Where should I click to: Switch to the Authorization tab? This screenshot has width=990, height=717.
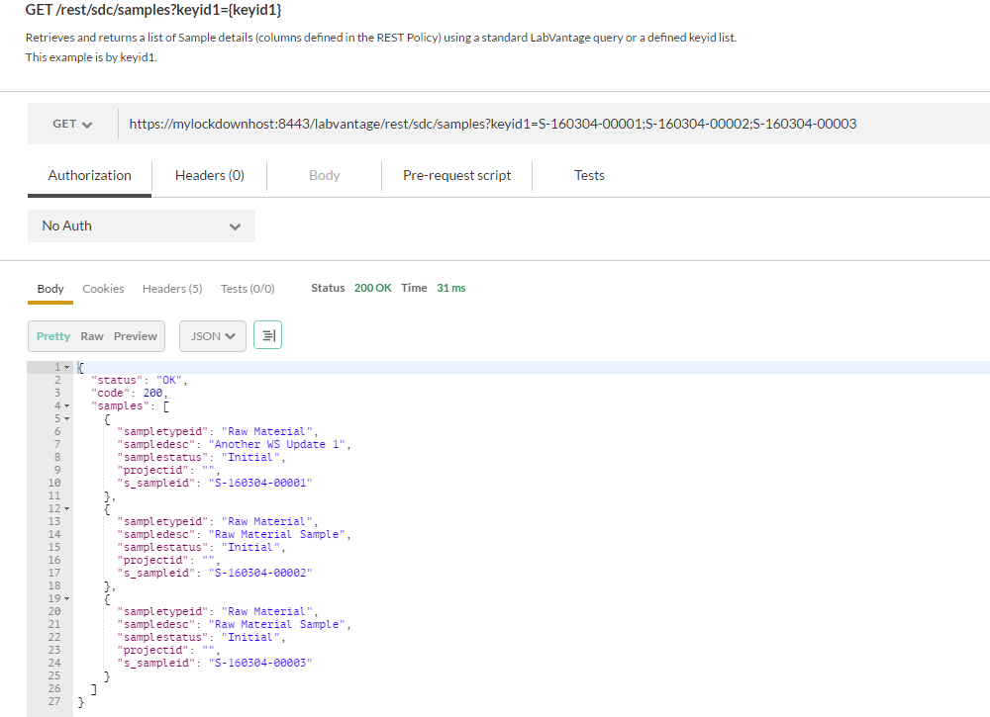(90, 175)
